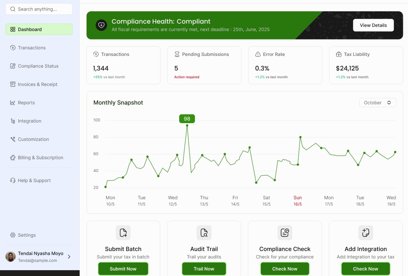Click the Tax Liability card icon
408x276 pixels.
click(x=339, y=54)
